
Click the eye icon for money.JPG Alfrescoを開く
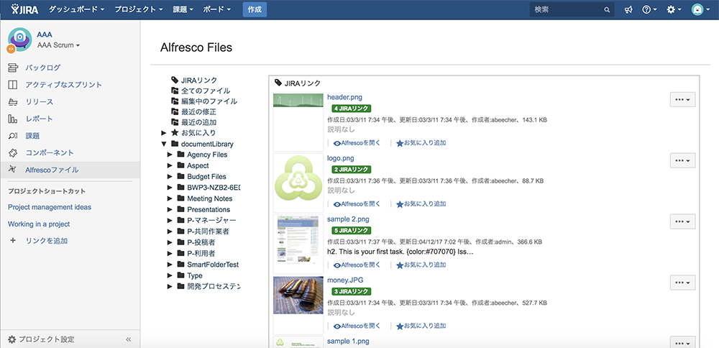(337, 326)
